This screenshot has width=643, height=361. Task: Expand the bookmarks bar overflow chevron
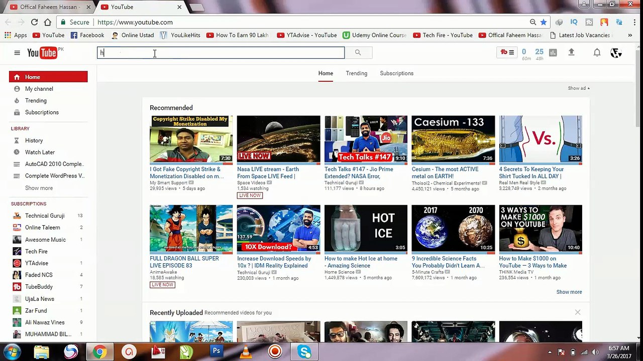coord(630,35)
